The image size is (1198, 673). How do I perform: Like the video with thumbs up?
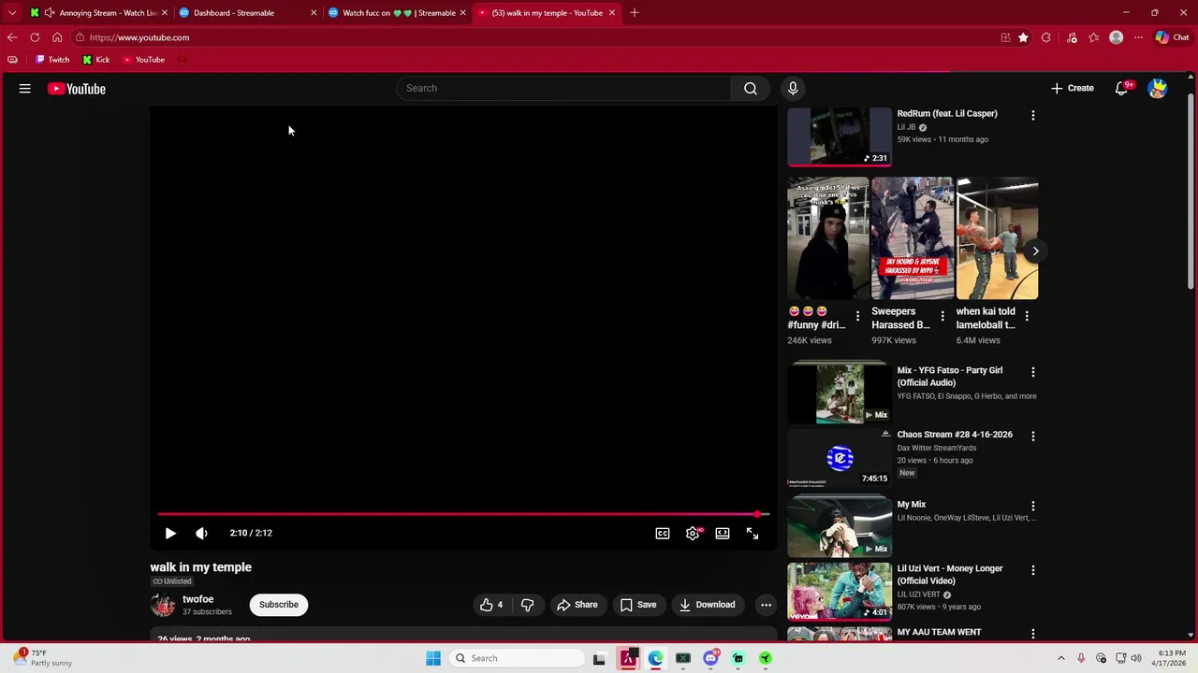[491, 605]
